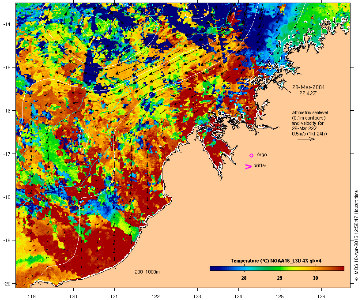This screenshot has width=362, height=300.
Task: Click the cyan 200m isobath legend line
Action: pyautogui.click(x=143, y=276)
